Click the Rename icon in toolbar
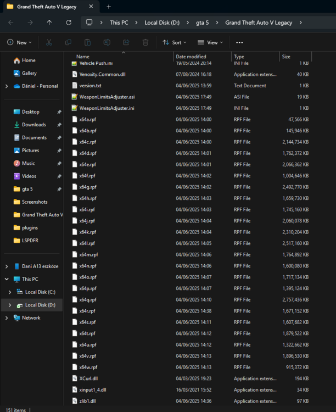The image size is (336, 412). (x=107, y=42)
